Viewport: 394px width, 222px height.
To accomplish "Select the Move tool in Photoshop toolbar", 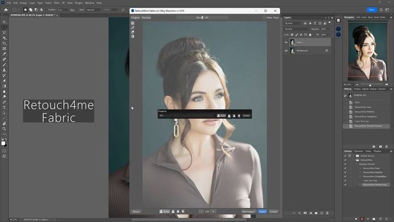I will tap(4, 22).
